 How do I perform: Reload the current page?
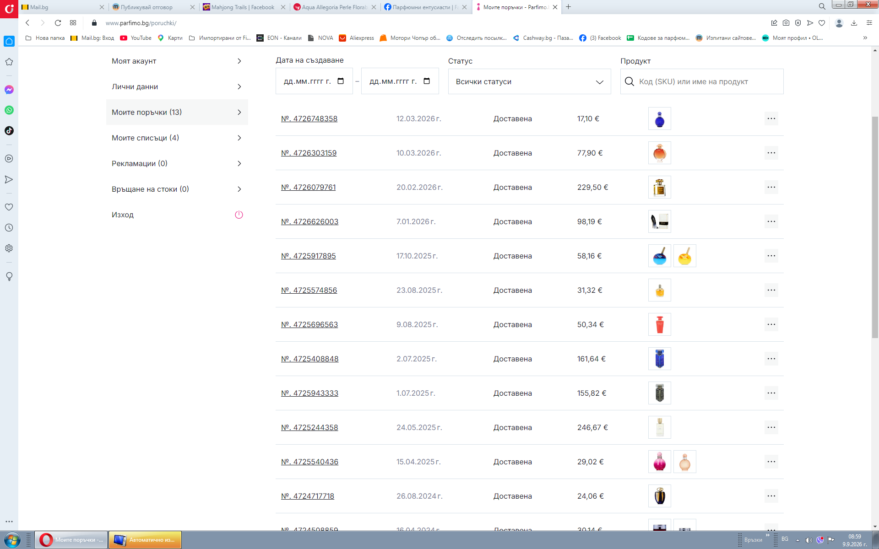[58, 23]
